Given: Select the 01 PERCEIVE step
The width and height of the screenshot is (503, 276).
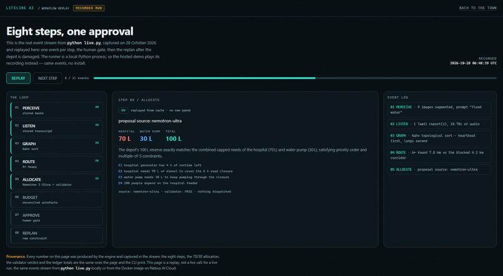Looking at the screenshot, I should tap(56, 110).
